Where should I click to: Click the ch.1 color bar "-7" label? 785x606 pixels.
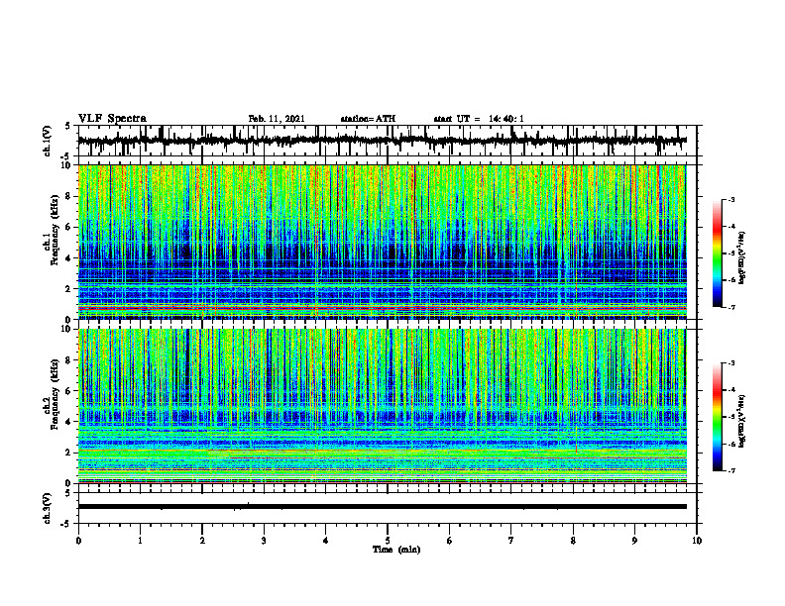coord(731,307)
